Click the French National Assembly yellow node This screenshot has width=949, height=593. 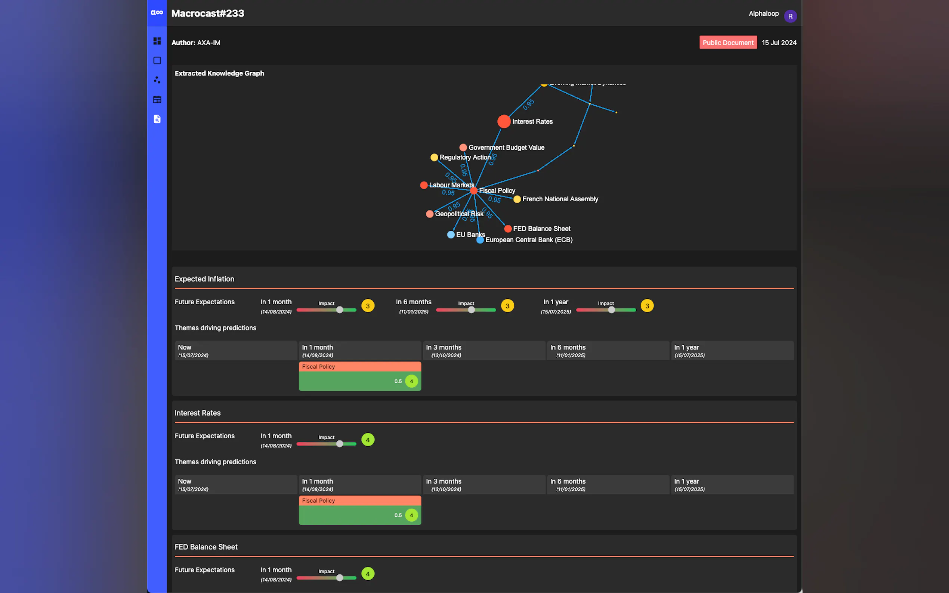[x=517, y=199]
